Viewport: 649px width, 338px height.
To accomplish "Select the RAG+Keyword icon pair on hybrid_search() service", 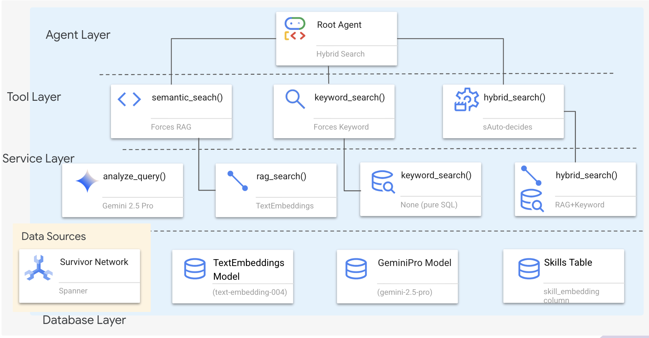I will pyautogui.click(x=532, y=189).
